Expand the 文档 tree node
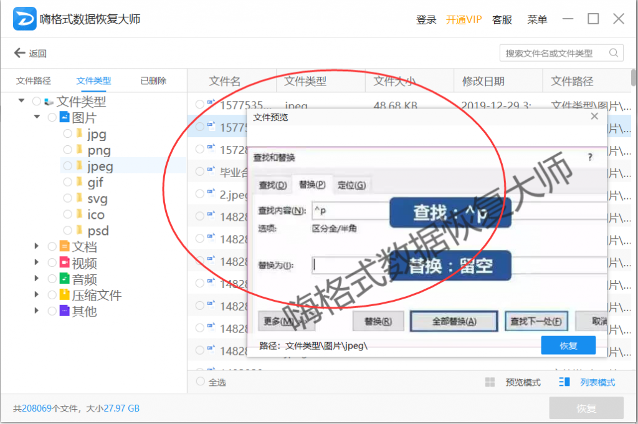Screen dimensions: 638x424 tap(36, 246)
